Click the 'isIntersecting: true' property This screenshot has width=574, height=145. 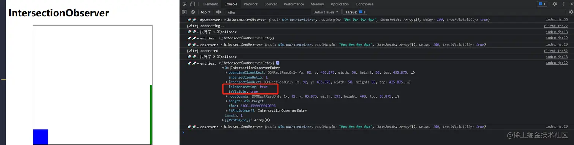(x=248, y=87)
